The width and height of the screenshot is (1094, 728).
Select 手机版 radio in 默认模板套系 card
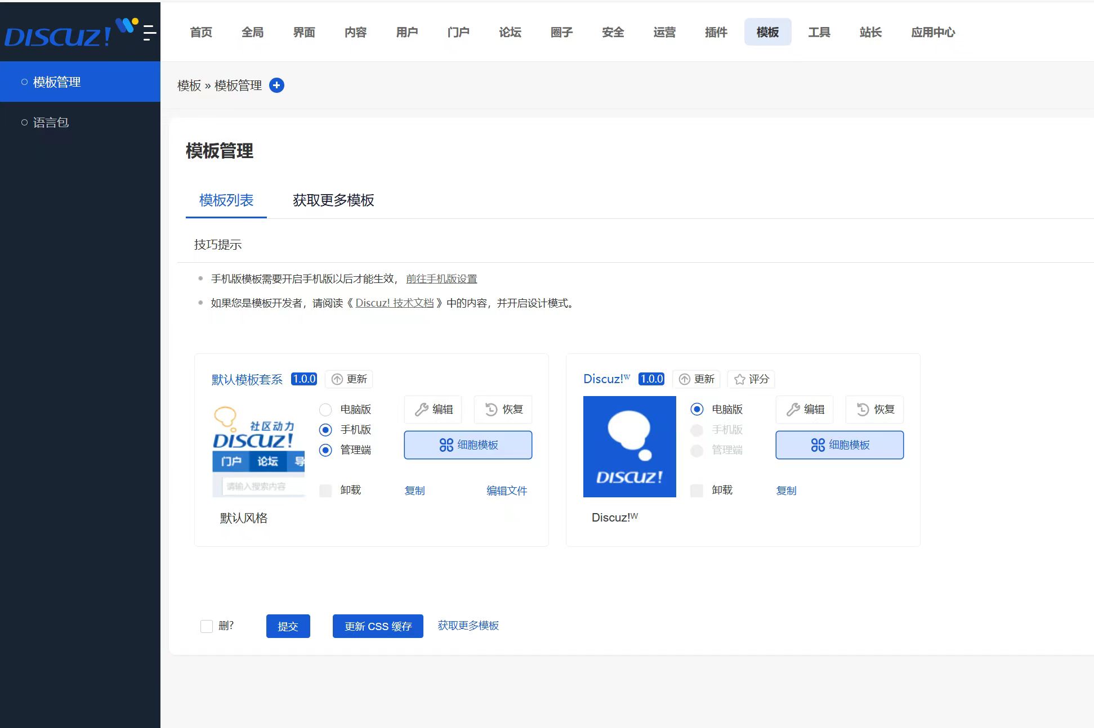pos(325,430)
